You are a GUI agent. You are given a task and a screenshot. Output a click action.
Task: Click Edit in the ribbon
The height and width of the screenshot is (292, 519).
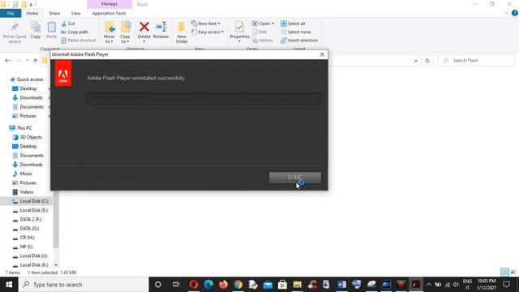259,32
